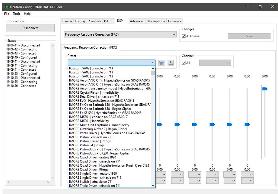278x194 pixels.
Task: Choose 1MORE Fit Open Earbuds S50 | HypetheSonics
Action: coord(110,105)
